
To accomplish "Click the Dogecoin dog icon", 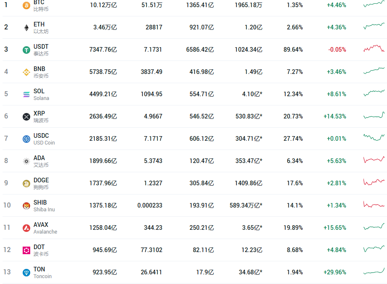I will click(x=26, y=184).
